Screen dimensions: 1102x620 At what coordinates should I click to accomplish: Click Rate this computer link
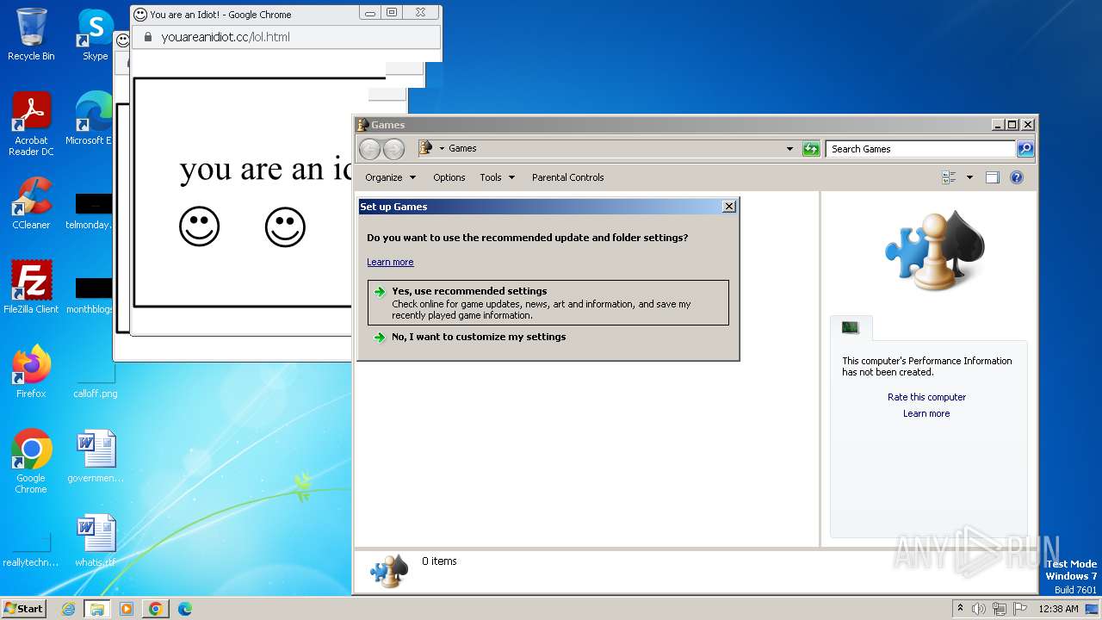[926, 397]
